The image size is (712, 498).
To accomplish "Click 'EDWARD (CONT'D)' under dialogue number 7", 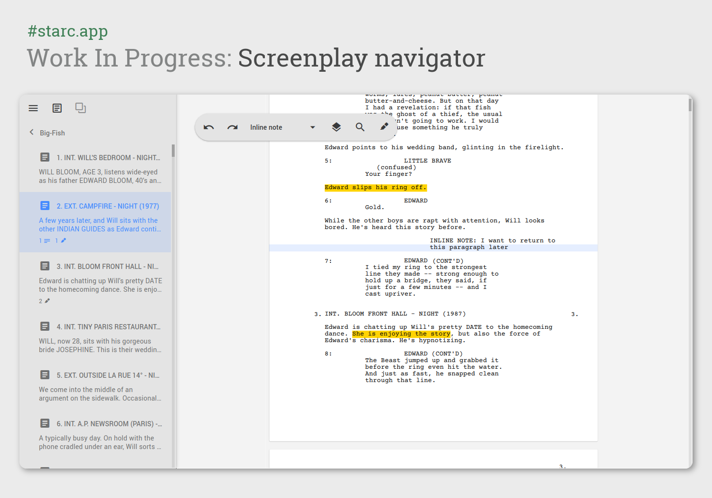I will point(434,260).
